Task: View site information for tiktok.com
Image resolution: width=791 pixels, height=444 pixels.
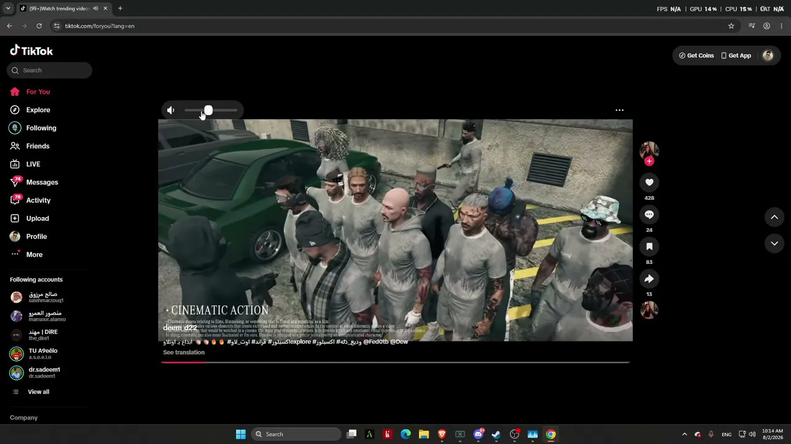Action: pyautogui.click(x=56, y=26)
